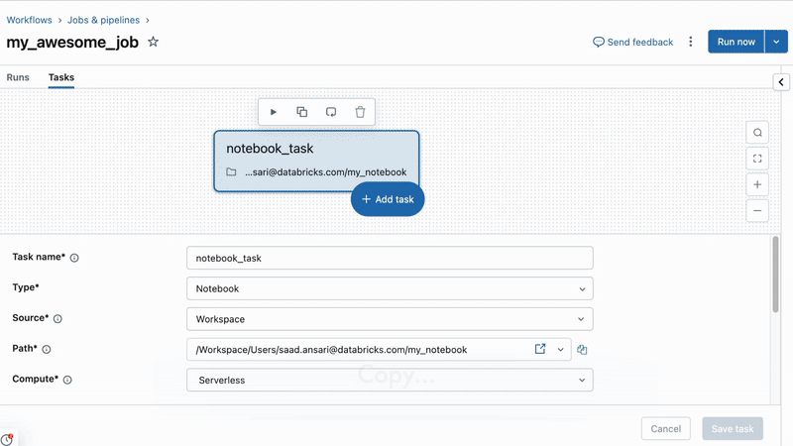
Task: Zoom out with the minus icon
Action: (757, 210)
